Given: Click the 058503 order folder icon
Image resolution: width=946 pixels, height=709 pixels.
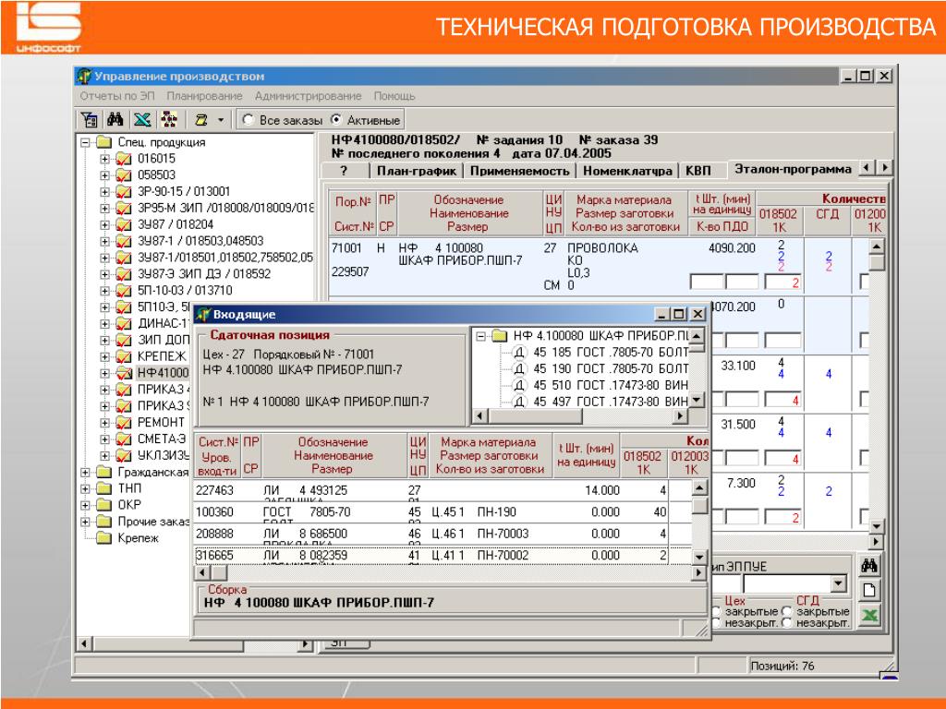Looking at the screenshot, I should pyautogui.click(x=123, y=174).
